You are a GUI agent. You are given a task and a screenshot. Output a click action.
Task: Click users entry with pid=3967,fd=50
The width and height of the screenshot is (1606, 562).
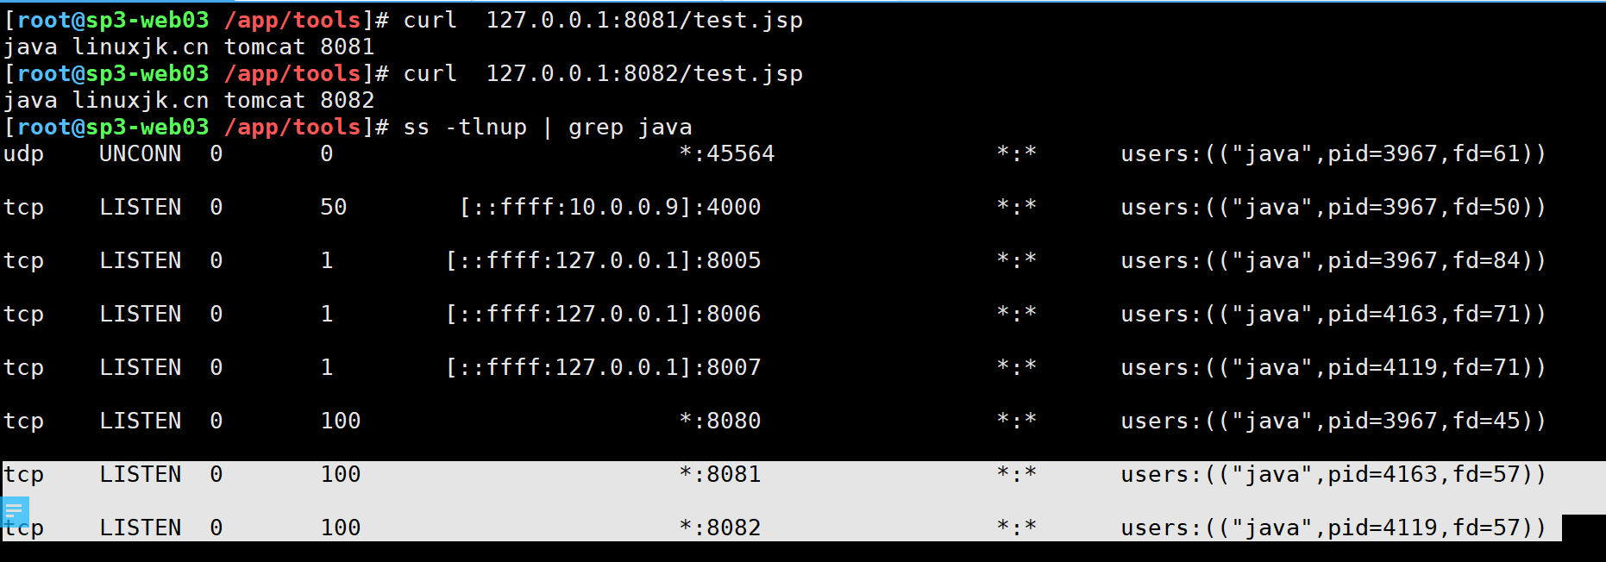point(1333,208)
